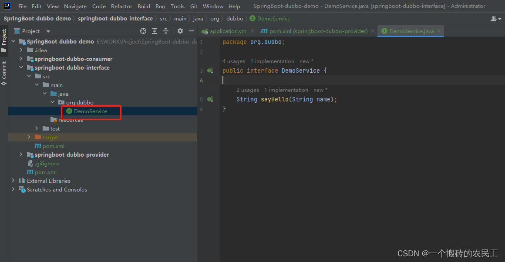Hide the Project tool window with minus icon
The height and width of the screenshot is (262, 505).
(x=191, y=31)
